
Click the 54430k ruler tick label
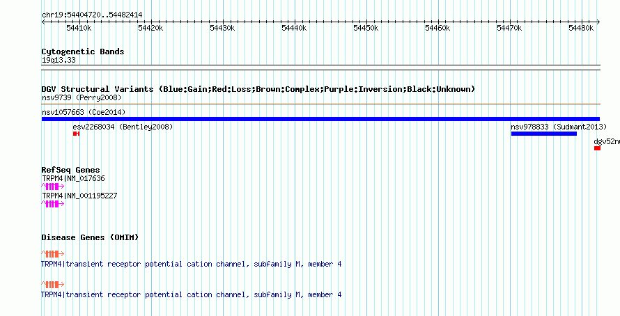pyautogui.click(x=222, y=28)
